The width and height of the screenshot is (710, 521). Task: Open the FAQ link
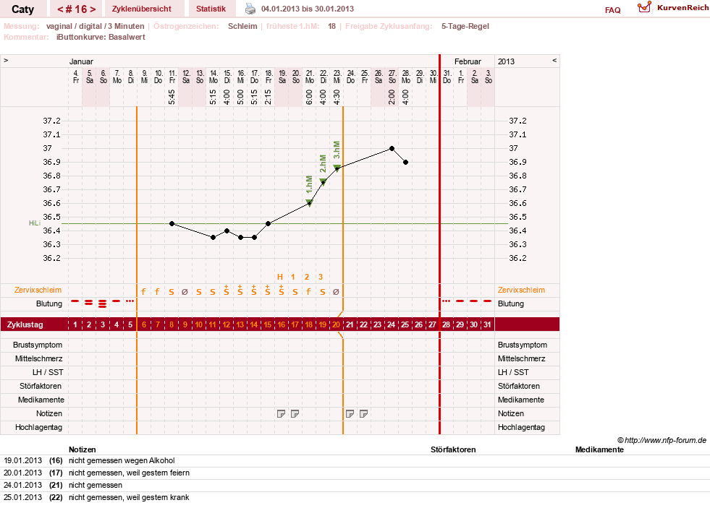tap(612, 10)
